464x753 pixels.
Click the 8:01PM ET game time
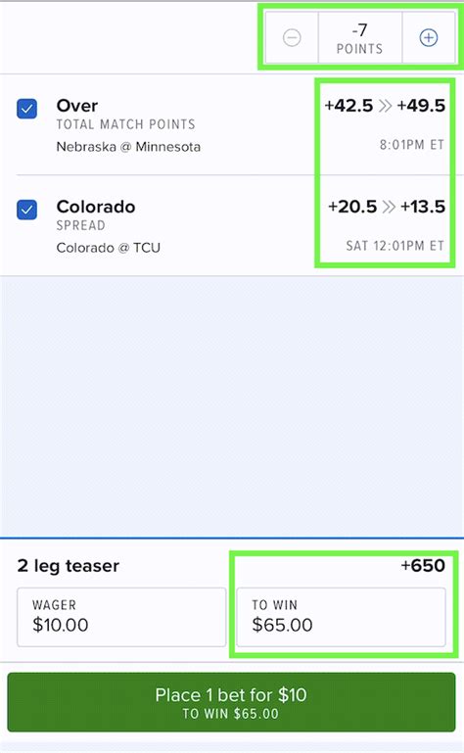(x=412, y=145)
